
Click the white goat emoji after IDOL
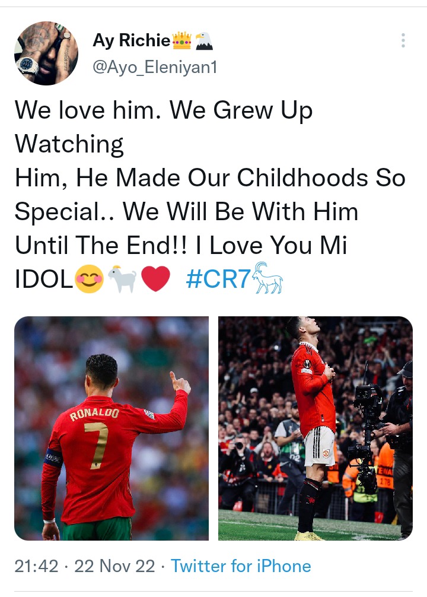tap(122, 279)
